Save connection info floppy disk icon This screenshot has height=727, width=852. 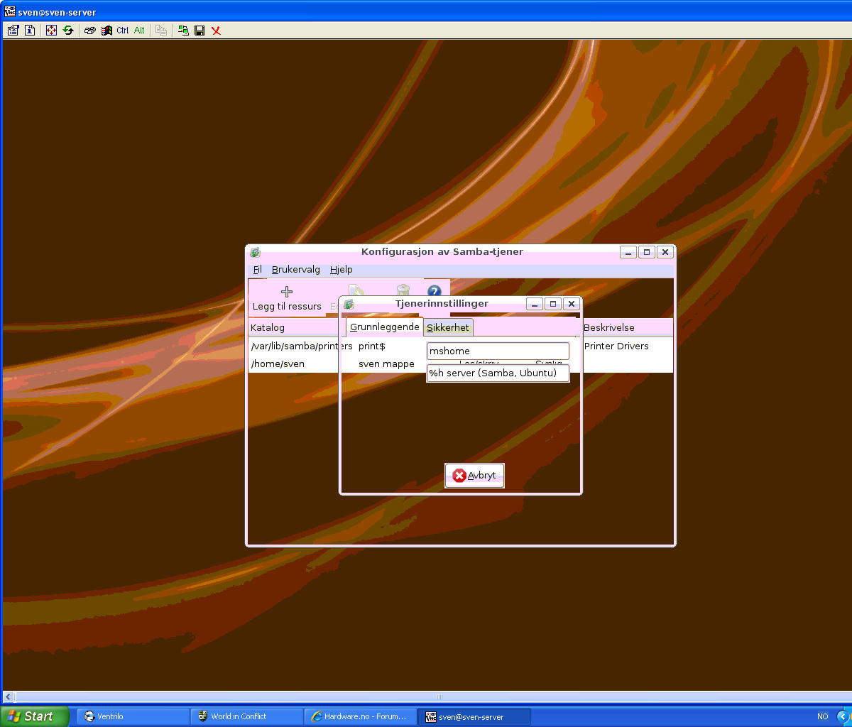click(x=200, y=31)
